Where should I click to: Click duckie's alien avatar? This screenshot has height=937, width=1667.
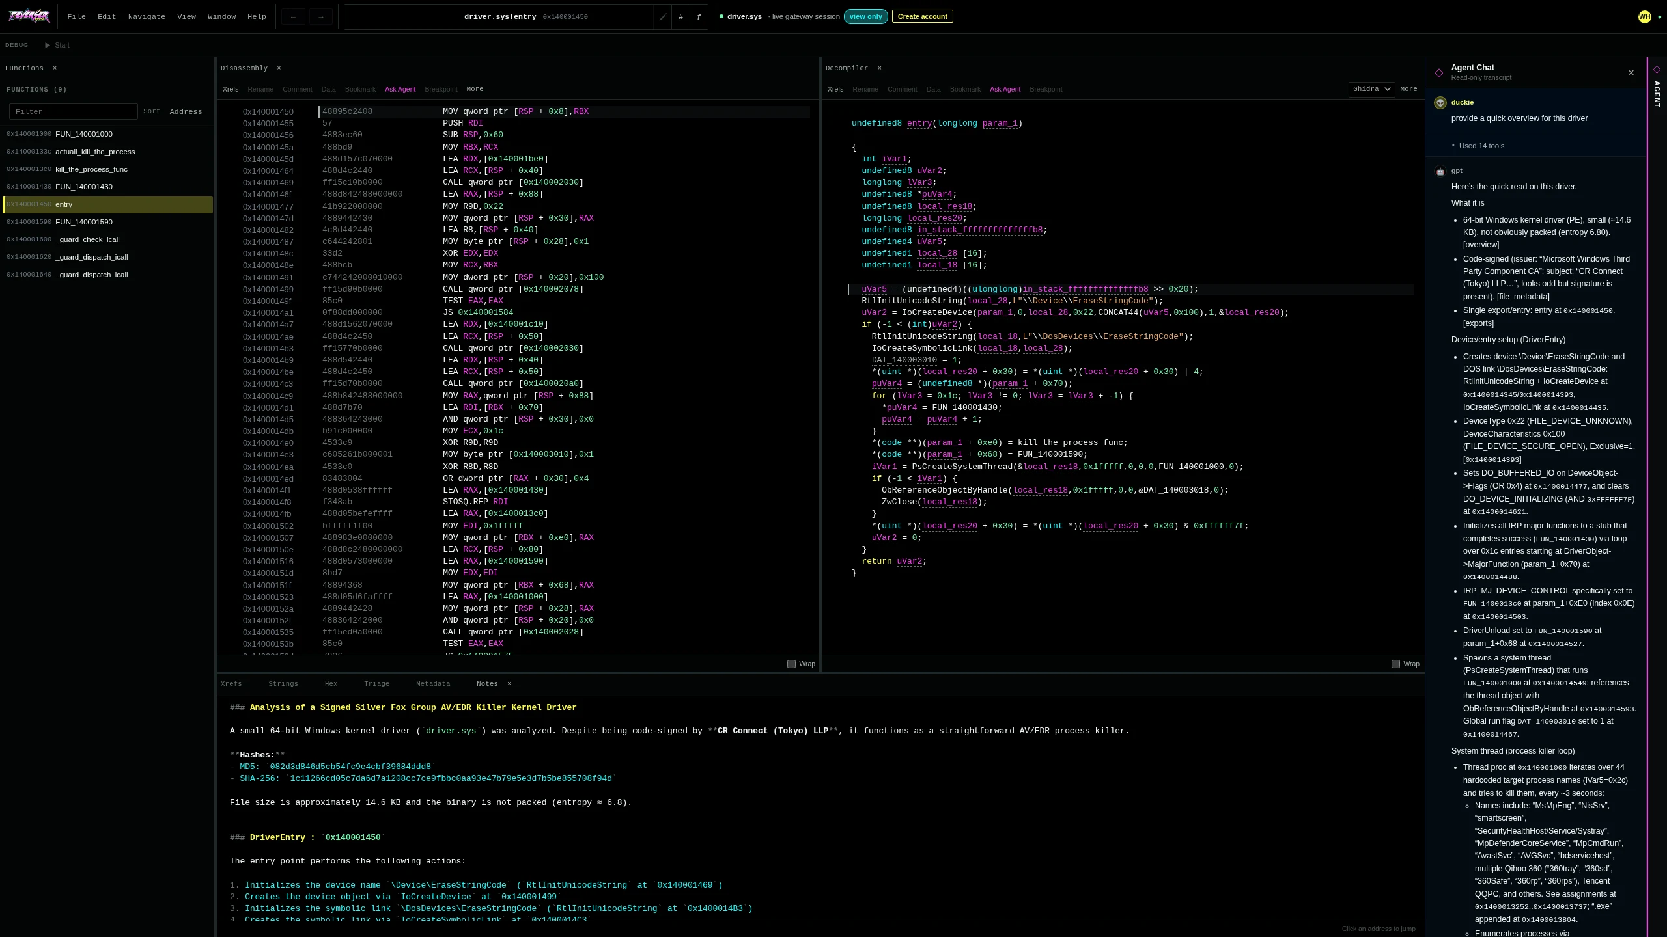(1440, 103)
